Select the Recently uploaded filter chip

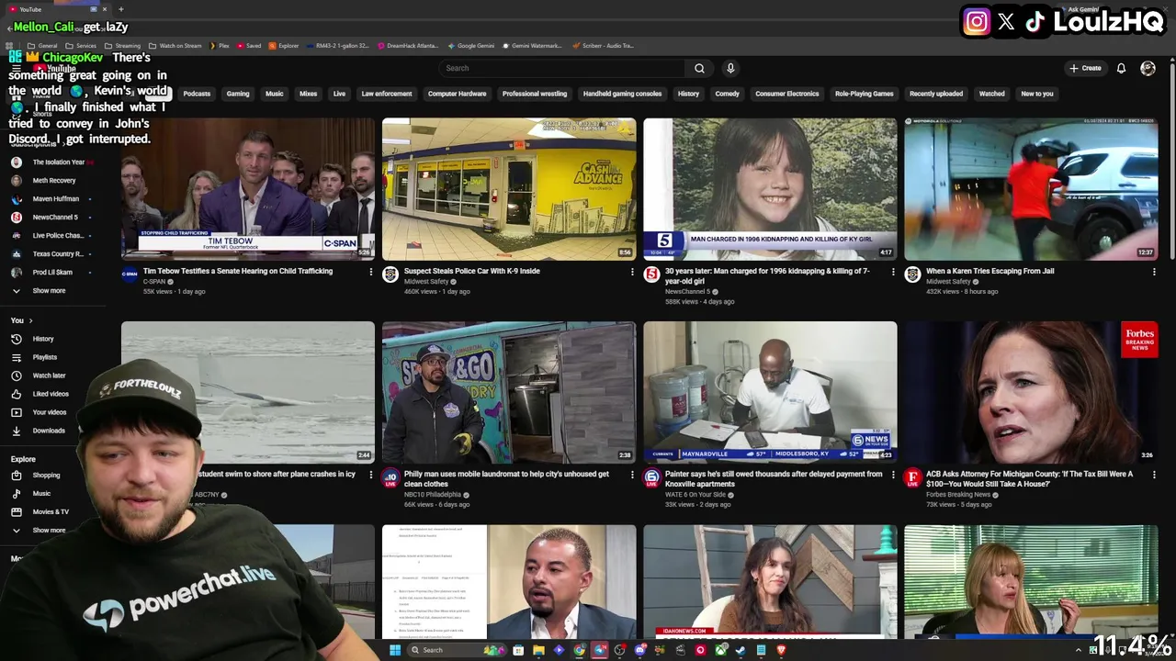point(936,94)
